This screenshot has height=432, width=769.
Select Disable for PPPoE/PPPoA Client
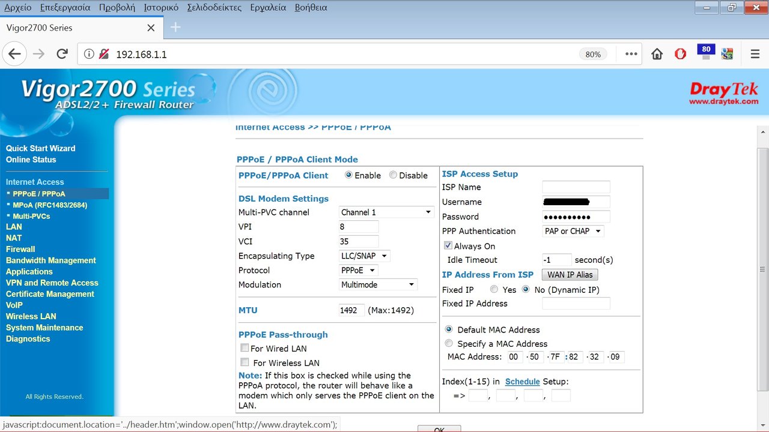point(393,175)
